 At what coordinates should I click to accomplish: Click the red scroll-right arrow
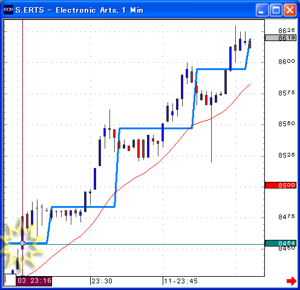292,281
